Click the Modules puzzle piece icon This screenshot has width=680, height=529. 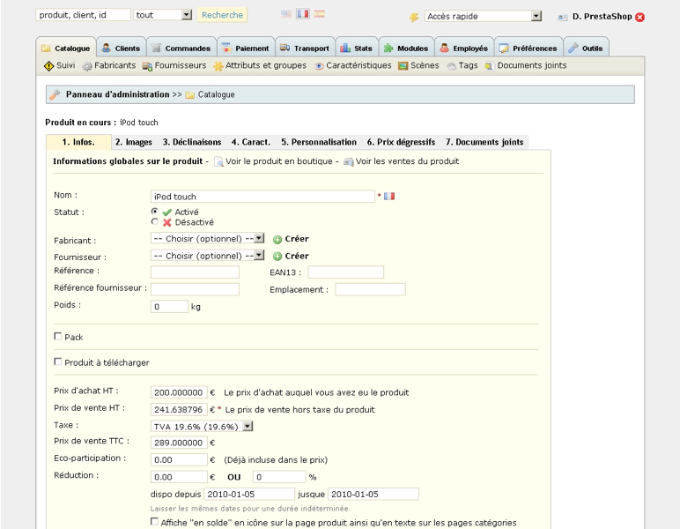[388, 48]
